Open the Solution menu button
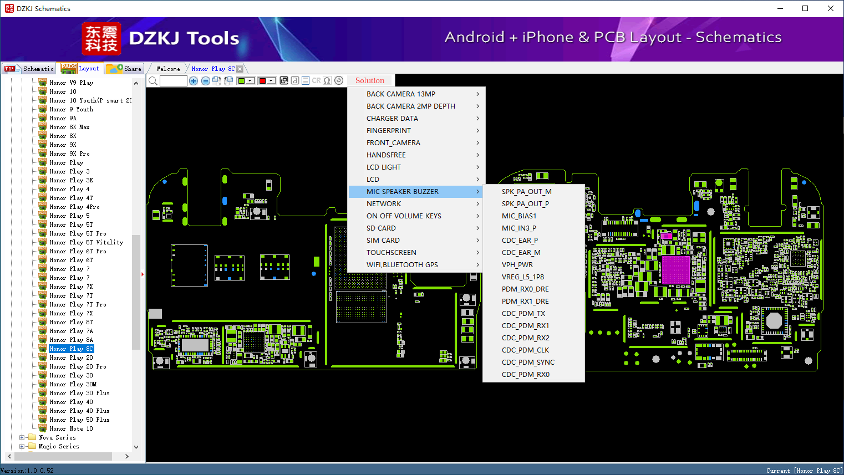844x475 pixels. pos(370,80)
